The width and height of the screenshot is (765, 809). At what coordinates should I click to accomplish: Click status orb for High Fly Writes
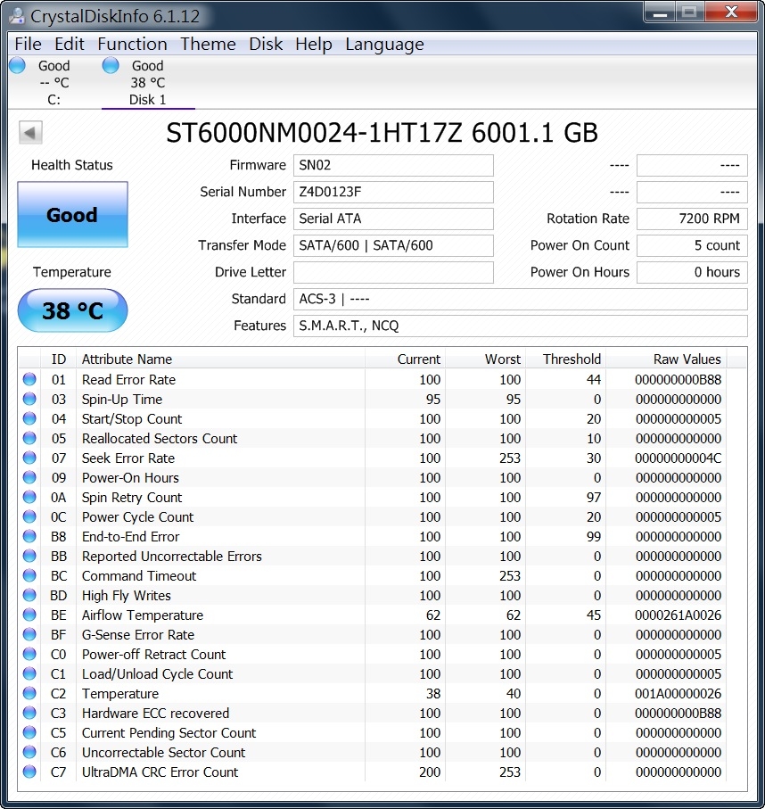point(29,595)
